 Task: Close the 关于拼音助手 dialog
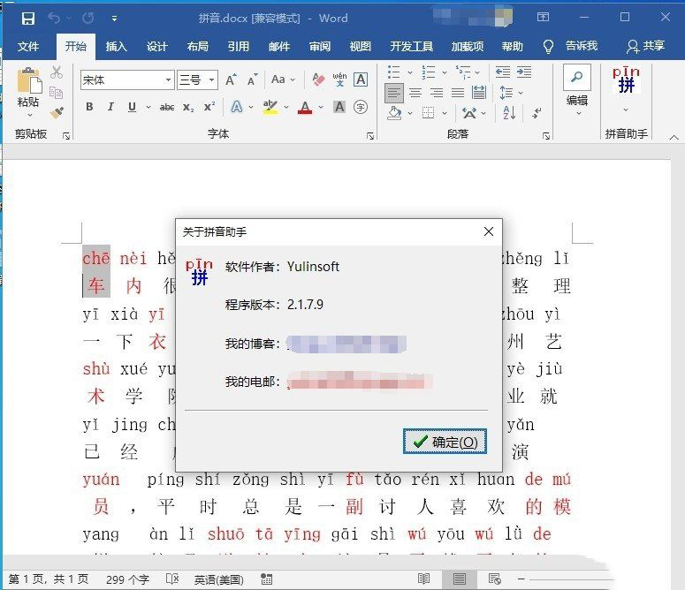pyautogui.click(x=489, y=231)
